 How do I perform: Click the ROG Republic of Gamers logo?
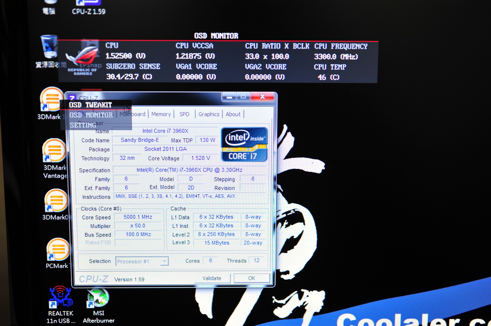[82, 60]
